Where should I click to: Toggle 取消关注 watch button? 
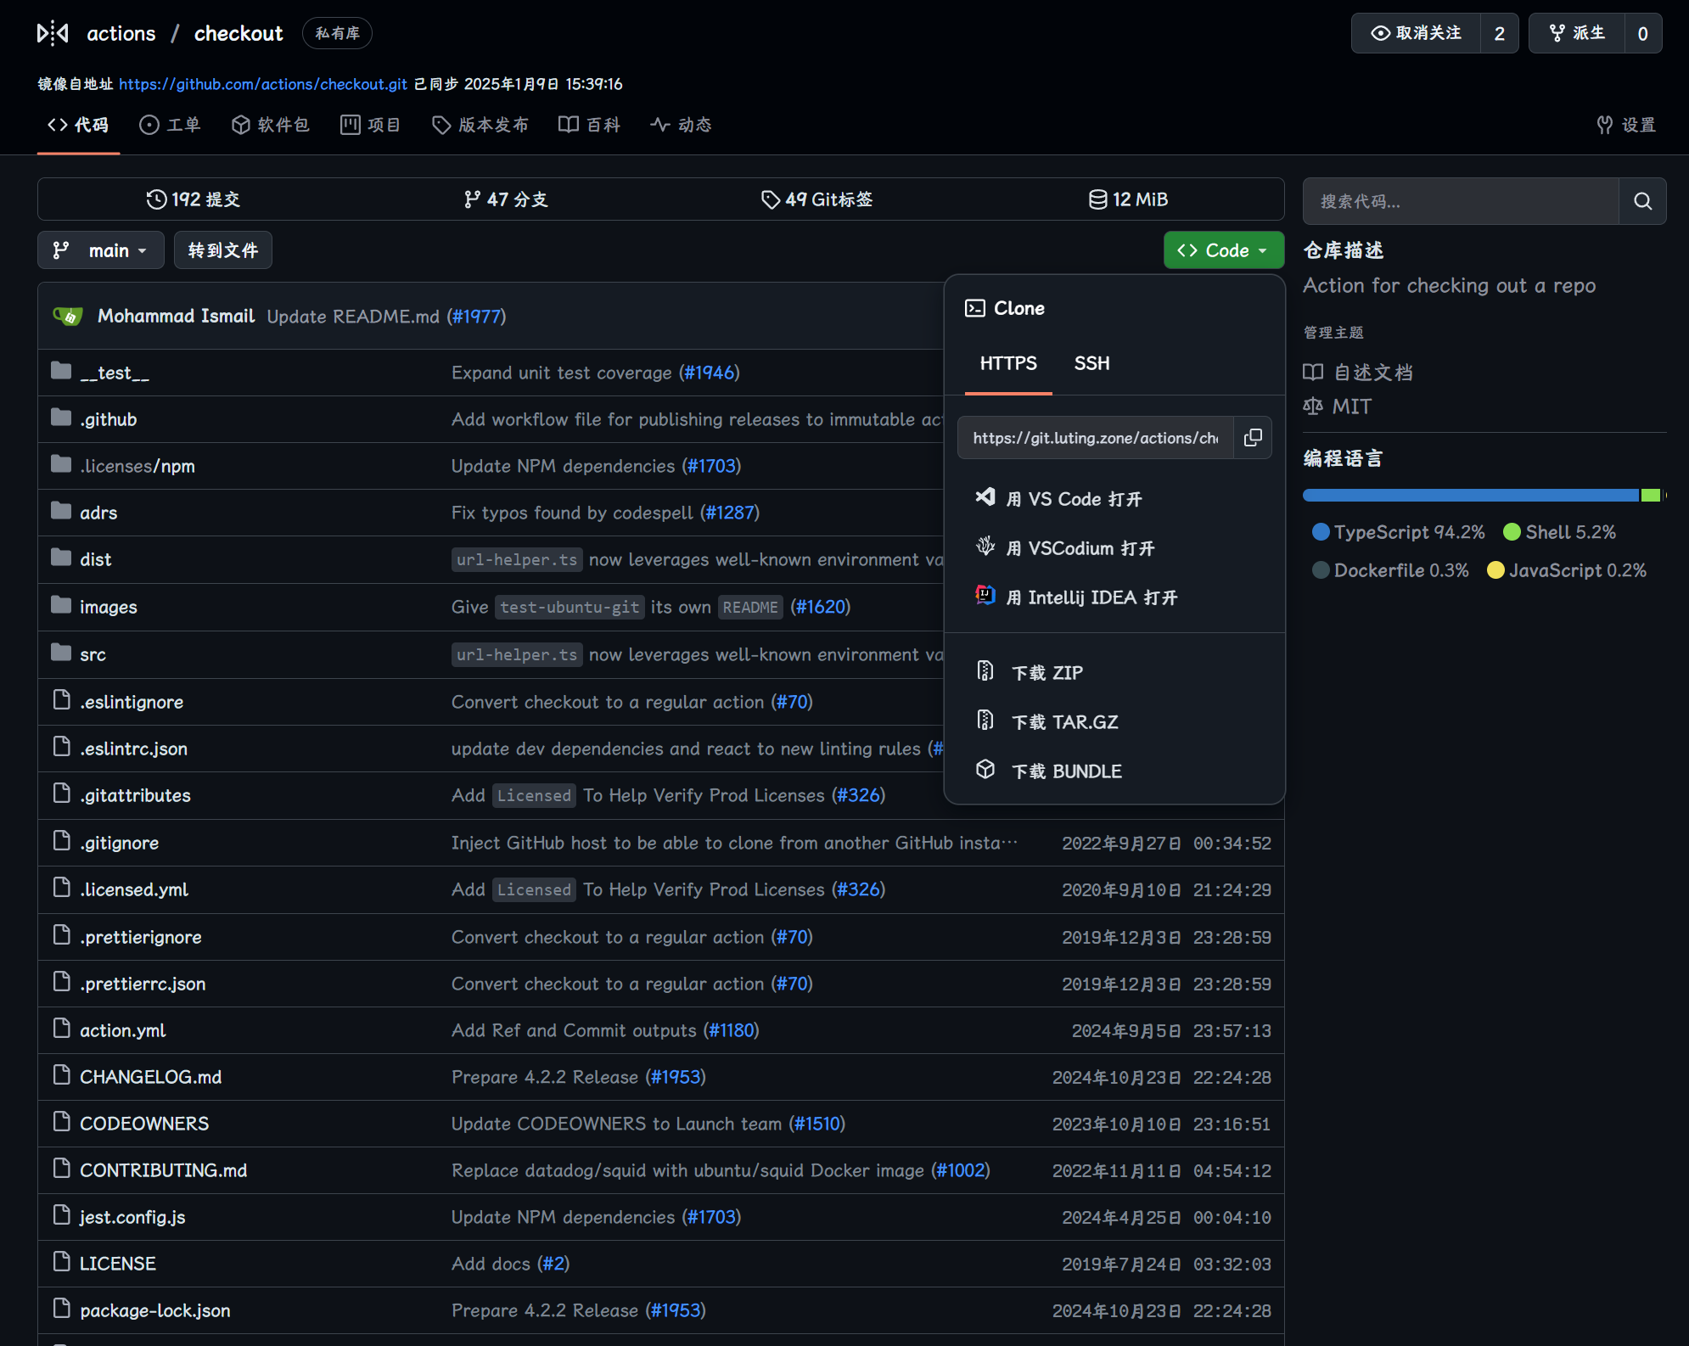(1416, 33)
